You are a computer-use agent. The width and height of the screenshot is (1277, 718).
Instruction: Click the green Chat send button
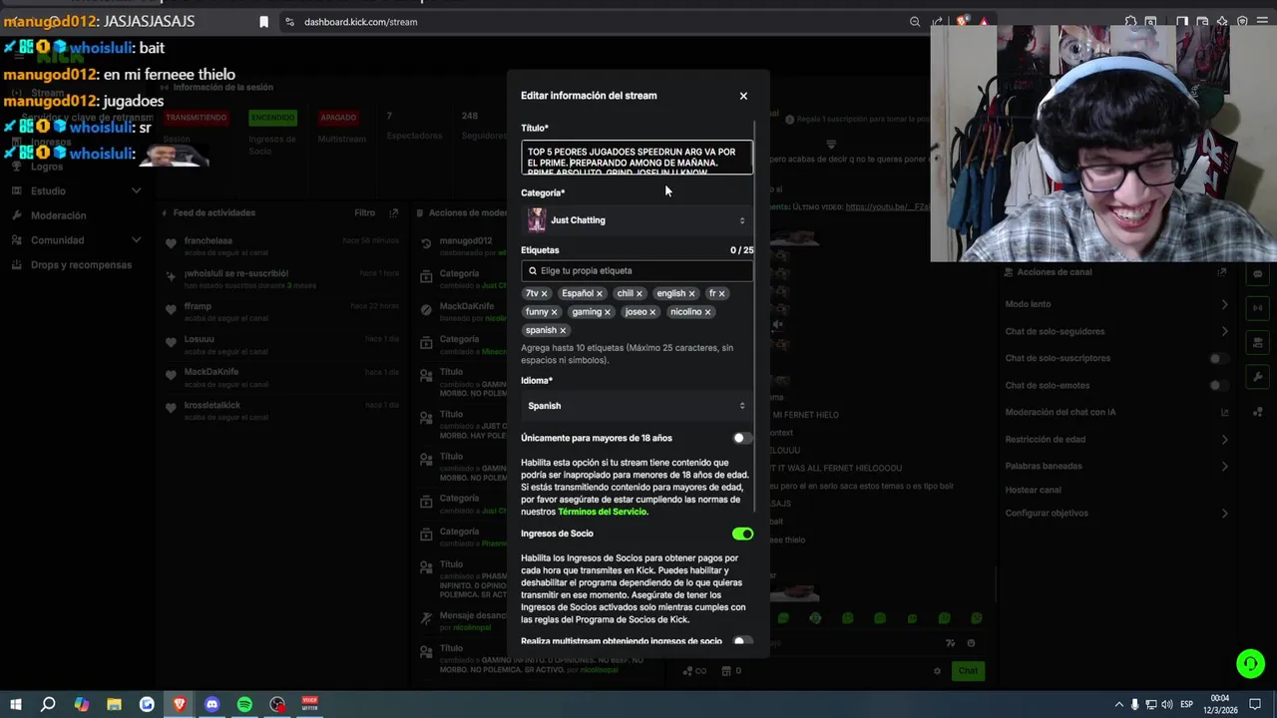968,671
